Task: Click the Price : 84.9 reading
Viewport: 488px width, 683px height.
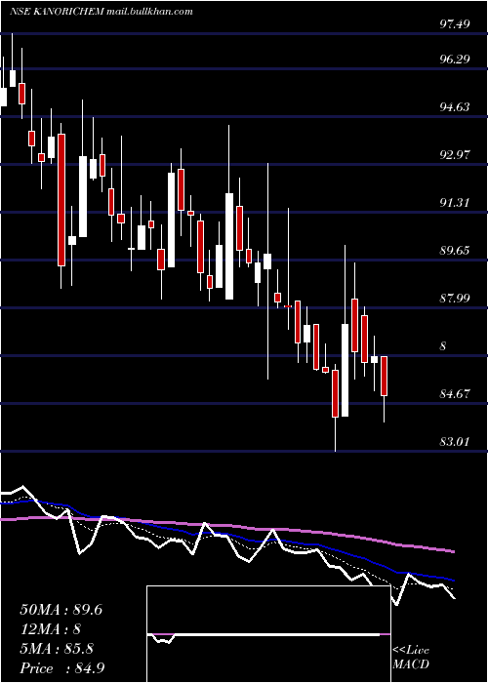Action: pyautogui.click(x=61, y=668)
